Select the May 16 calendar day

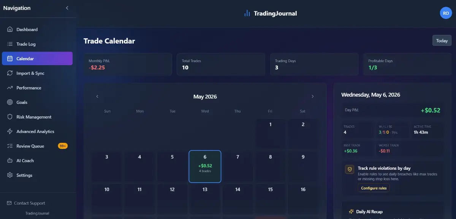(303, 199)
